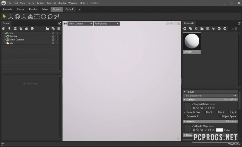
Task: Activate the rectangular marquee selection tool
Action: (37, 16)
